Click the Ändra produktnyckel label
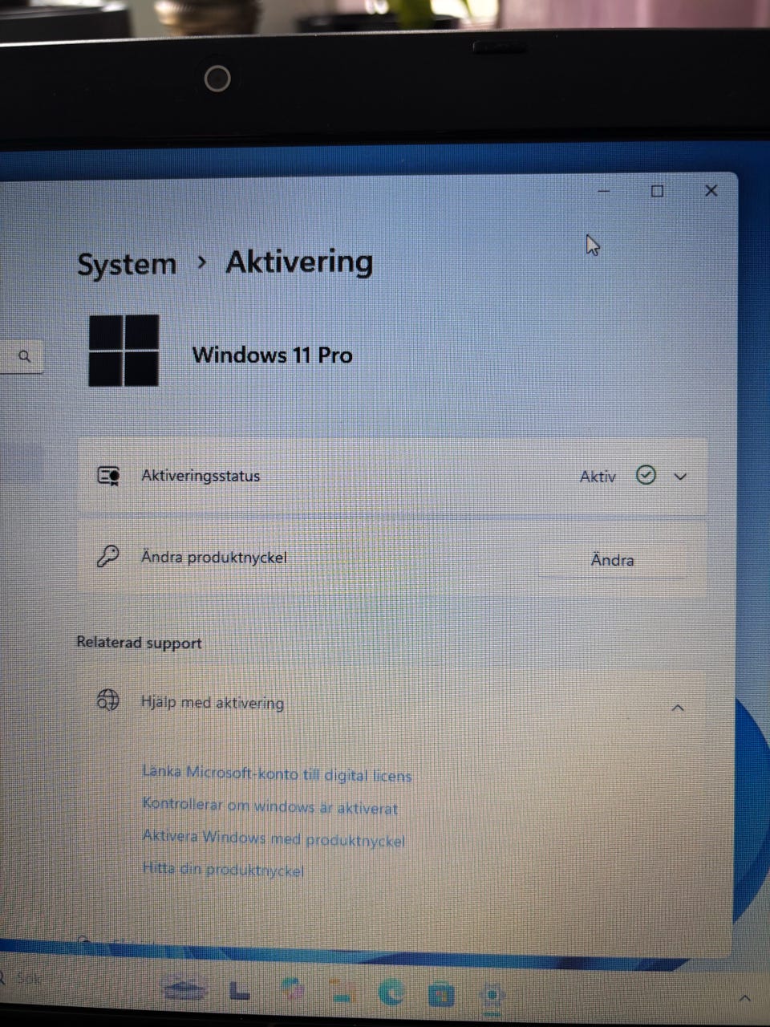The width and height of the screenshot is (770, 1027). [x=213, y=557]
